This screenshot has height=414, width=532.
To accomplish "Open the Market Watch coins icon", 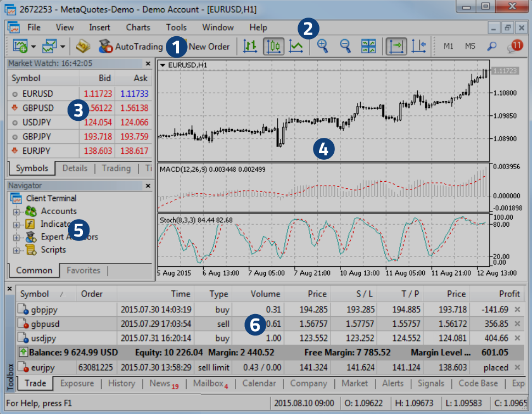I will 83,46.
